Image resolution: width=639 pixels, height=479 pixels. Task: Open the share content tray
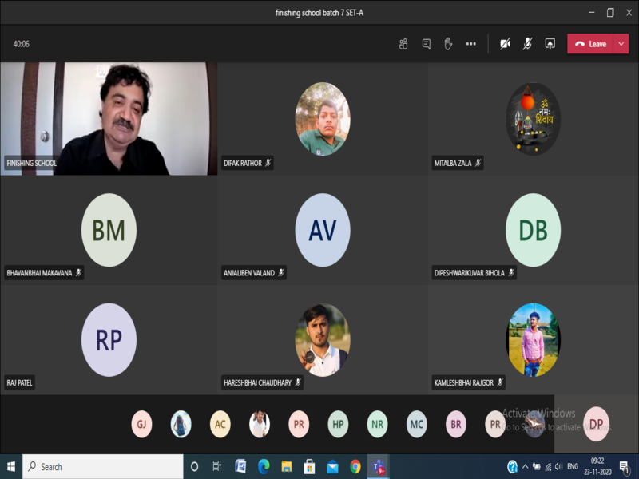tap(550, 44)
